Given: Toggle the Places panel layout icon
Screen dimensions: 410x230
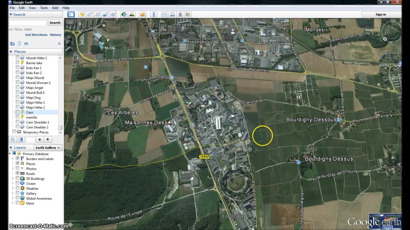Looking at the screenshot, I should [x=20, y=139].
